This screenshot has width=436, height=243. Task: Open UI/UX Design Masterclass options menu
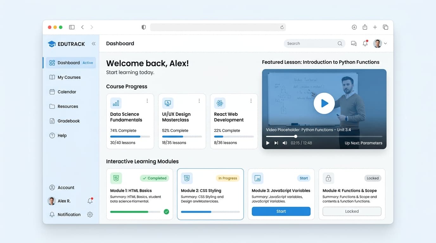pyautogui.click(x=199, y=101)
